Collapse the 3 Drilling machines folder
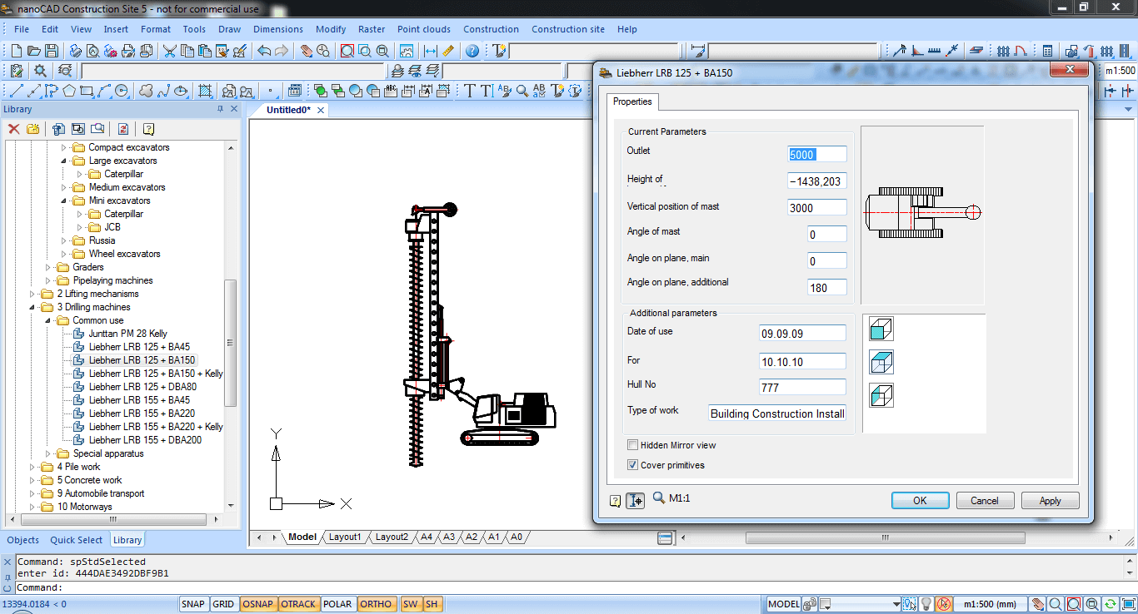The width and height of the screenshot is (1138, 614). (32, 307)
